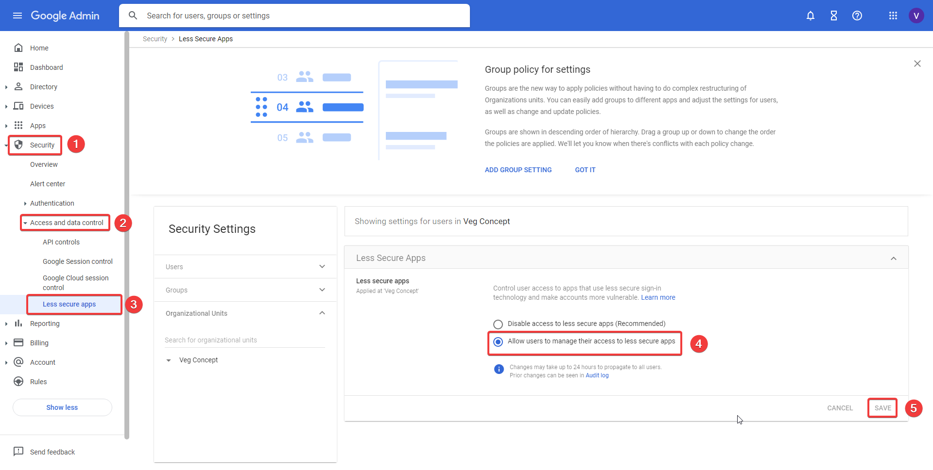Open the Google apps grid icon
Viewport: 933px width, 470px height.
tap(893, 16)
